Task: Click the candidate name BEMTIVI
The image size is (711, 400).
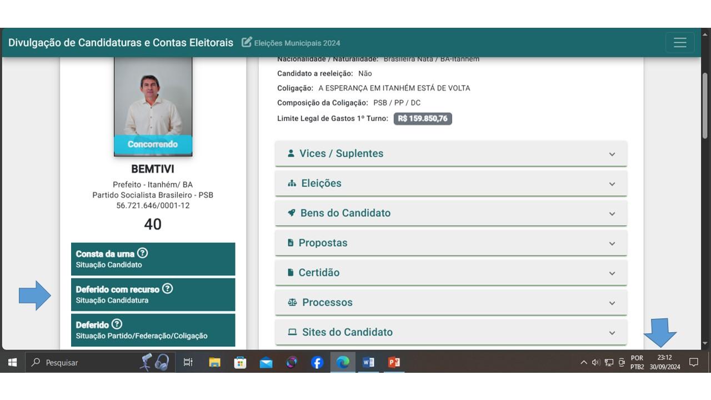Action: tap(153, 169)
